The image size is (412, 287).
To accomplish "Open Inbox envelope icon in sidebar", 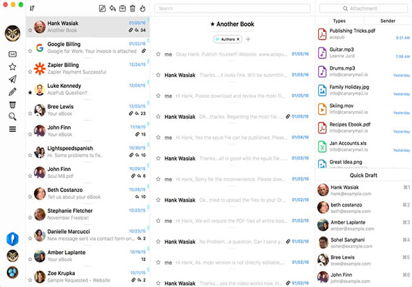I will 13,54.
